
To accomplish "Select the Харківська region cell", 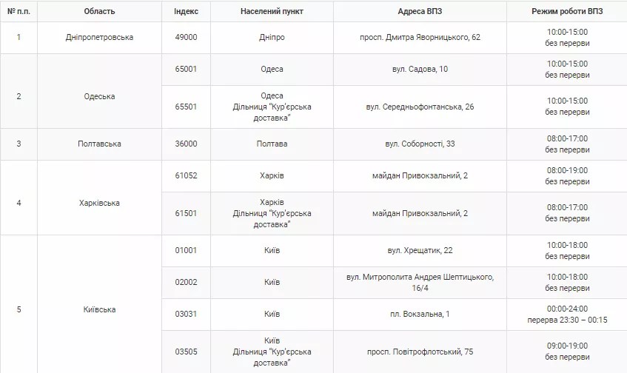I will [99, 203].
